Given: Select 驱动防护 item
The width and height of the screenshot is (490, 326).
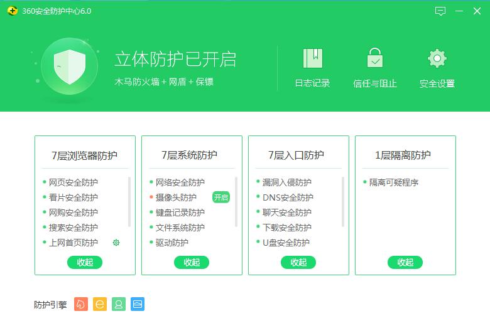Looking at the screenshot, I should [172, 243].
